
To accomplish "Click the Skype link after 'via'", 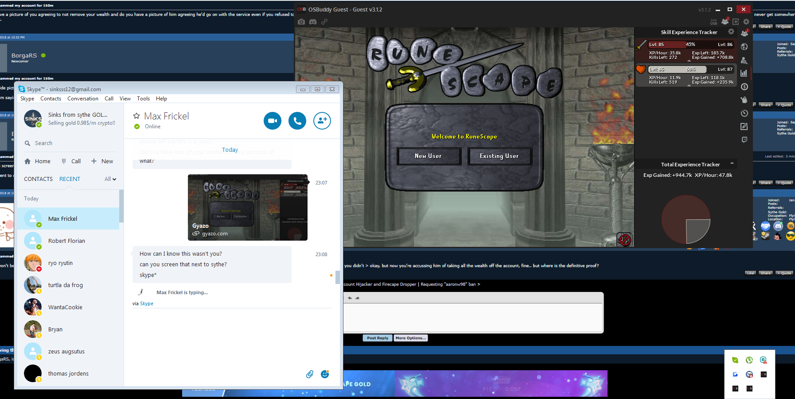I will pos(147,303).
